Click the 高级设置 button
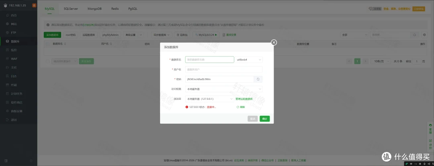The height and width of the screenshot is (166, 434). pyautogui.click(x=130, y=35)
